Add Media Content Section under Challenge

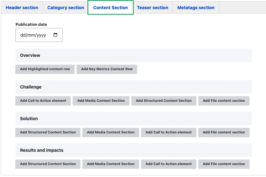click(101, 101)
